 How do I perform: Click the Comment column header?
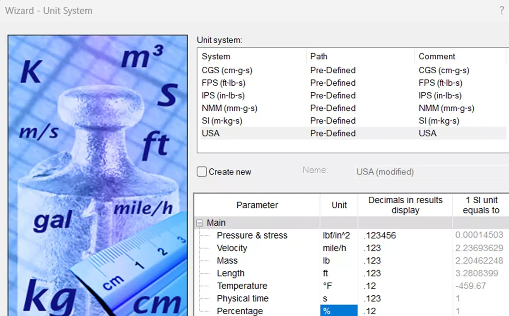(460, 57)
